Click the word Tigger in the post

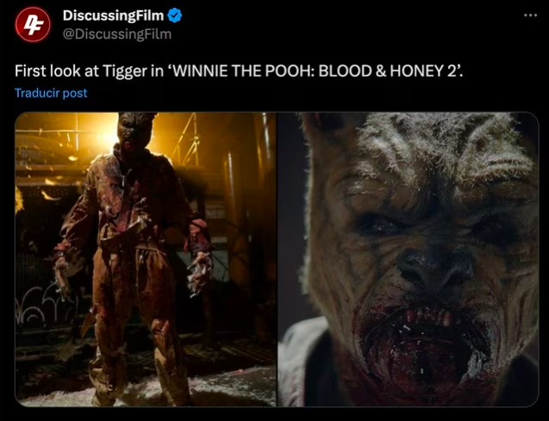125,71
